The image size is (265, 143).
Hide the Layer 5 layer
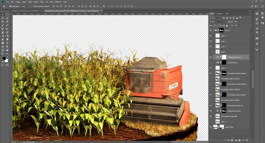point(211,36)
